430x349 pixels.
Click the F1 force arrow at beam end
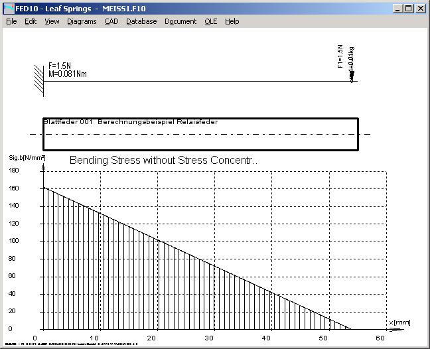352,76
